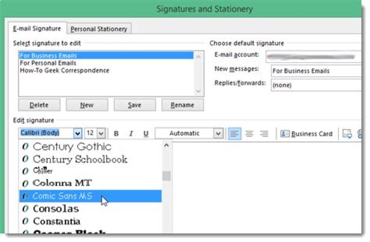Toggle Underline formatting button
The height and width of the screenshot is (242, 370).
point(146,134)
